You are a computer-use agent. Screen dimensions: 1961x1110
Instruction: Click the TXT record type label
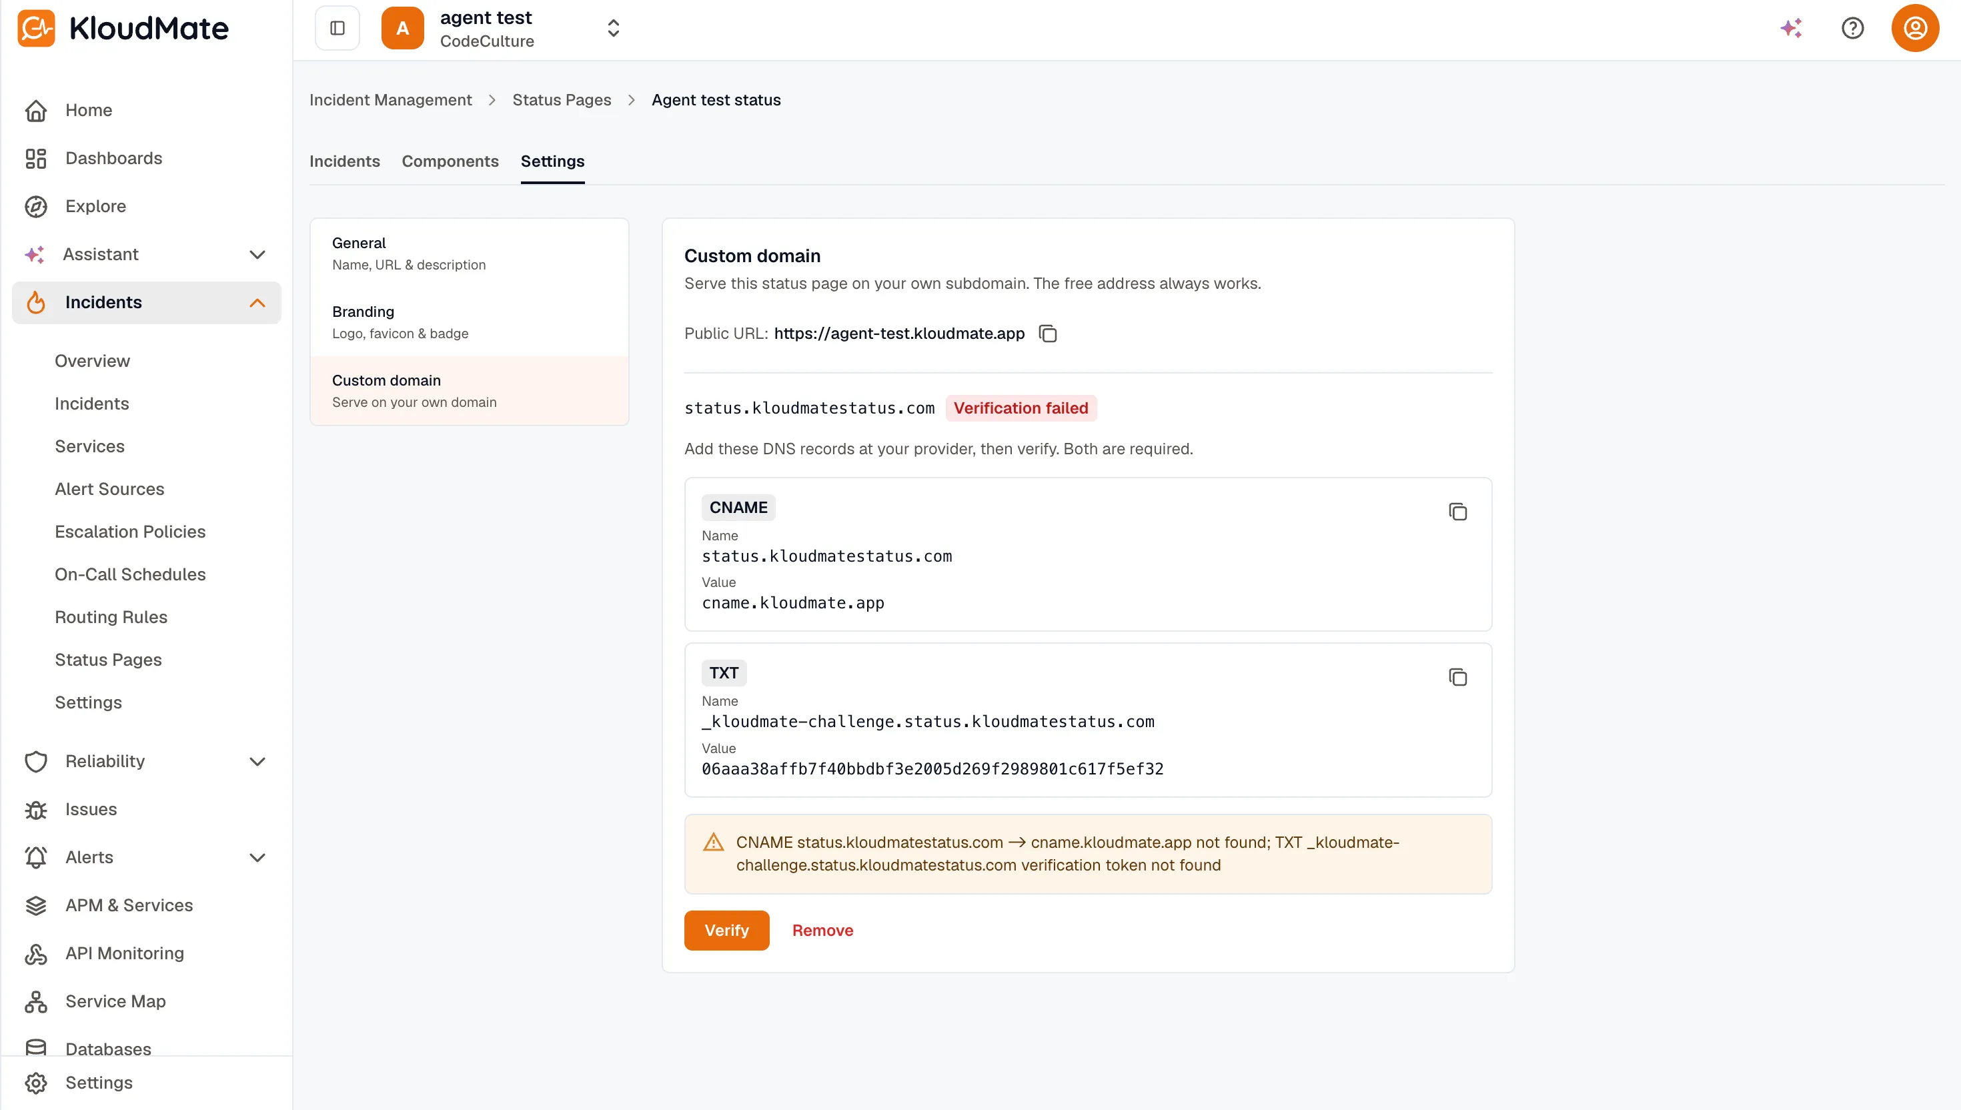click(723, 673)
